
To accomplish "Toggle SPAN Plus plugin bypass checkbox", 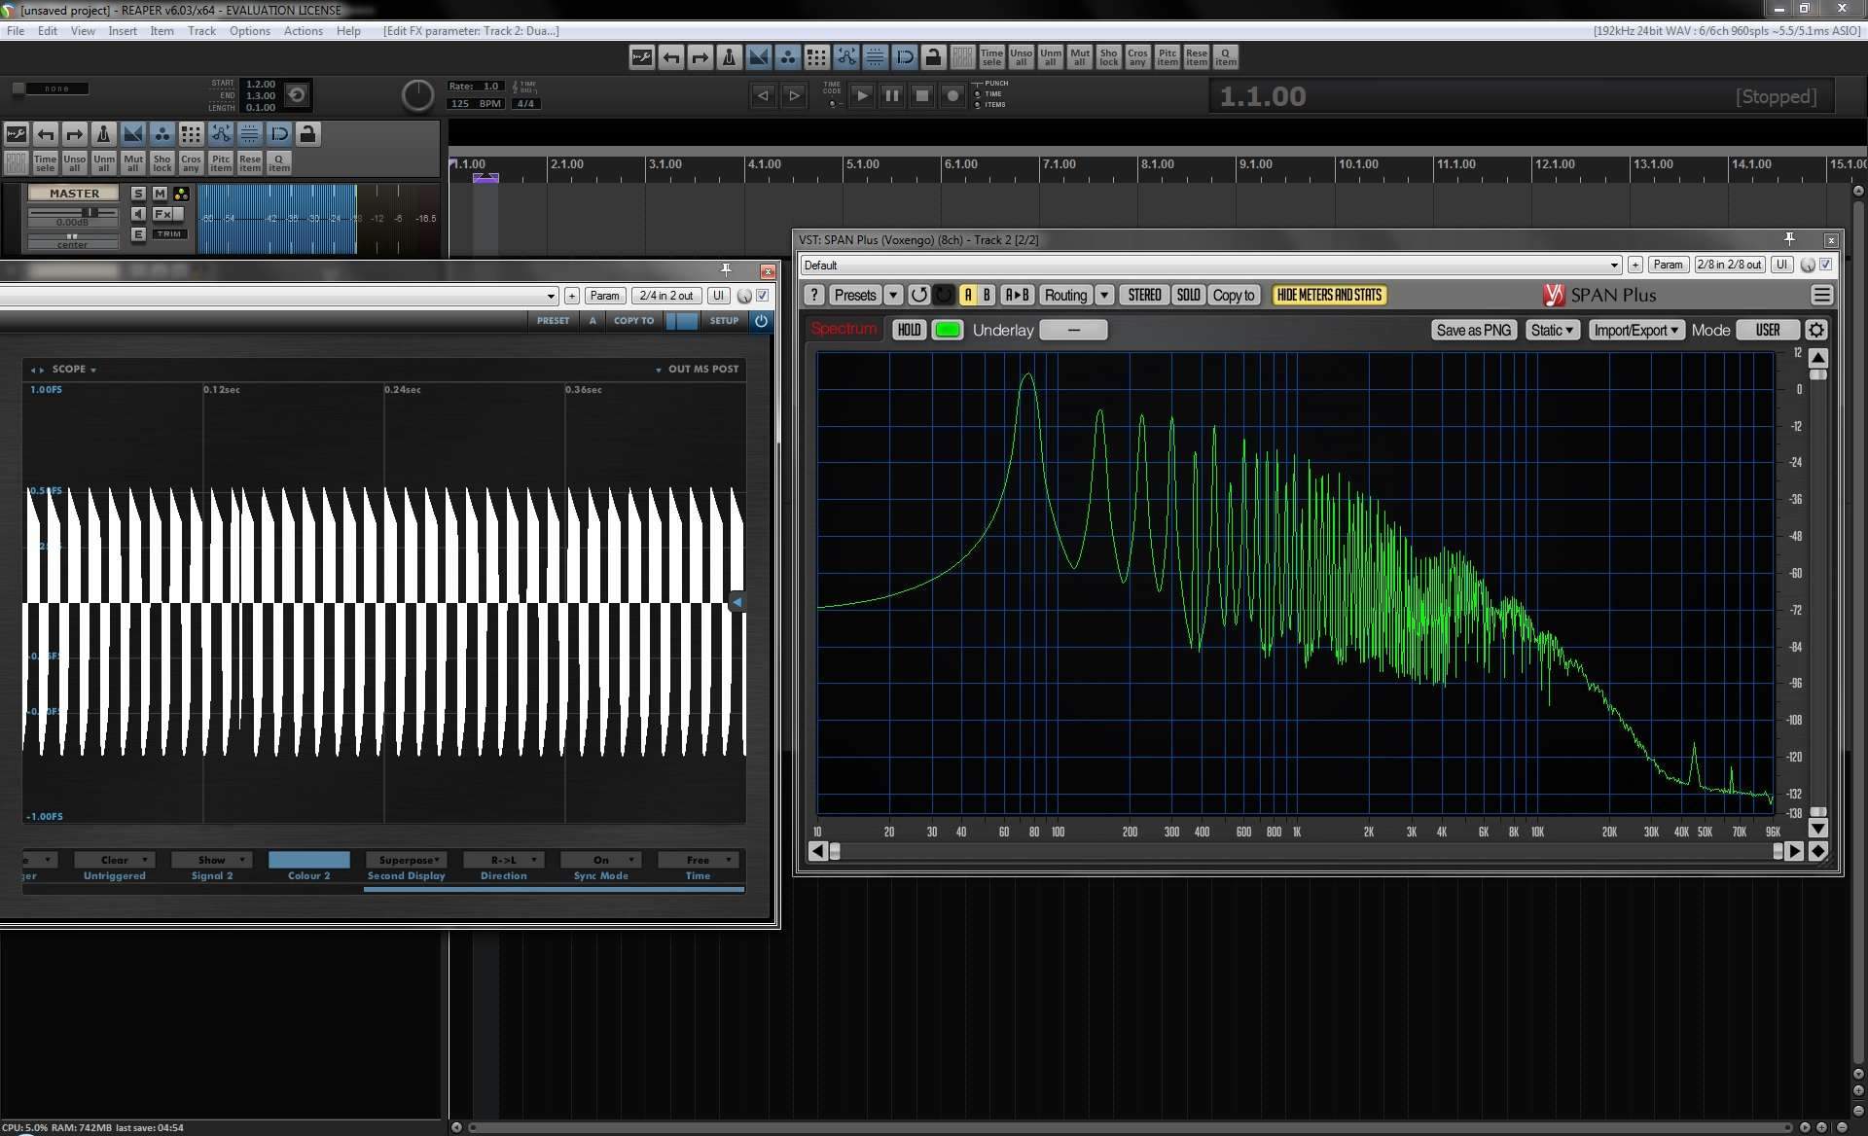I will point(1825,265).
